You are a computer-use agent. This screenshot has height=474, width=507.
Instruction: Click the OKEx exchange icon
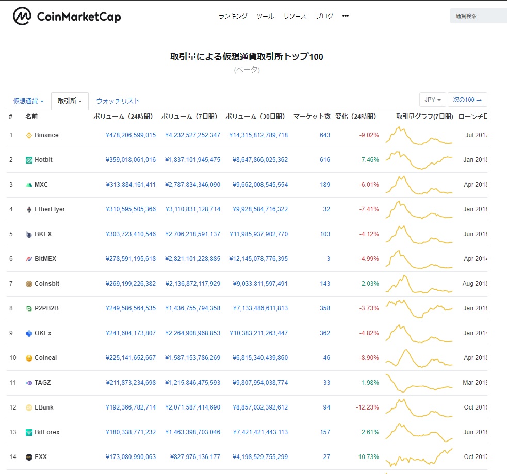click(29, 333)
